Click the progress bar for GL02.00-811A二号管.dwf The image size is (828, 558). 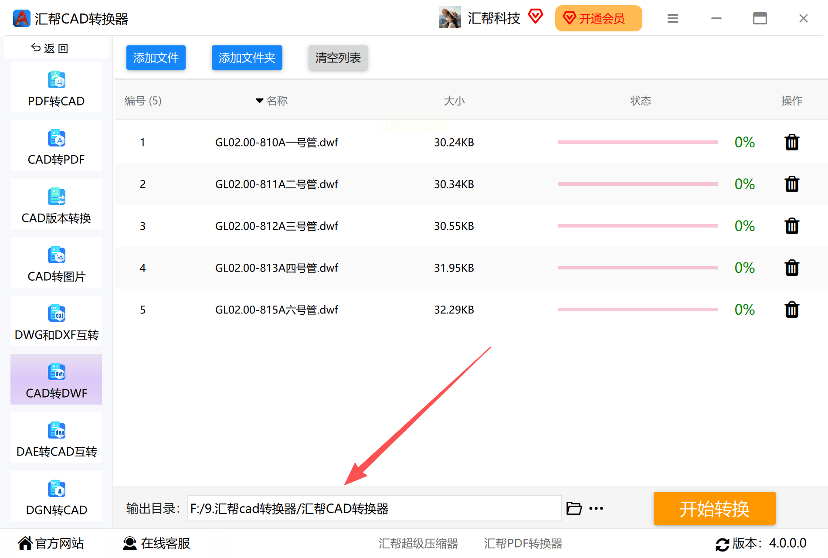[x=638, y=184]
